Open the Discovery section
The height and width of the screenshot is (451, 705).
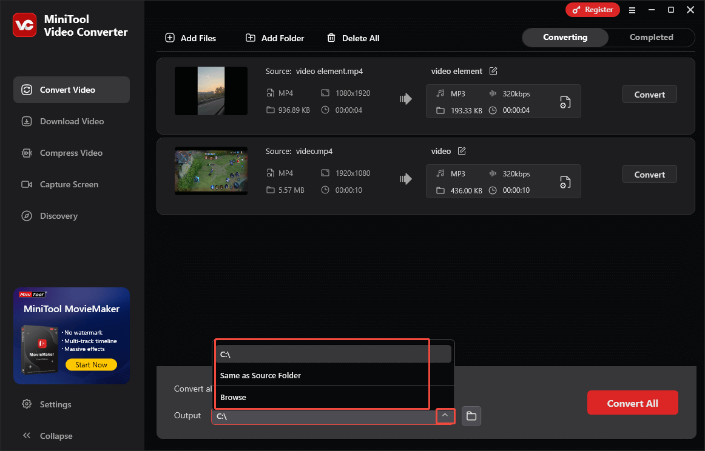tap(72, 216)
